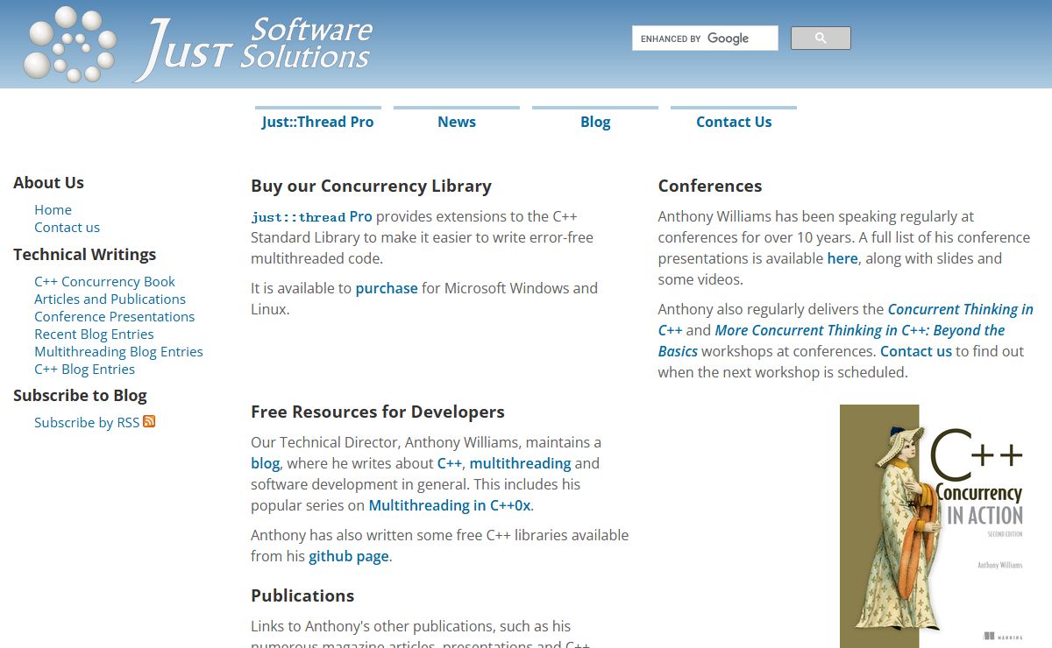
Task: Open the Contact Us nav tab
Action: (x=734, y=122)
